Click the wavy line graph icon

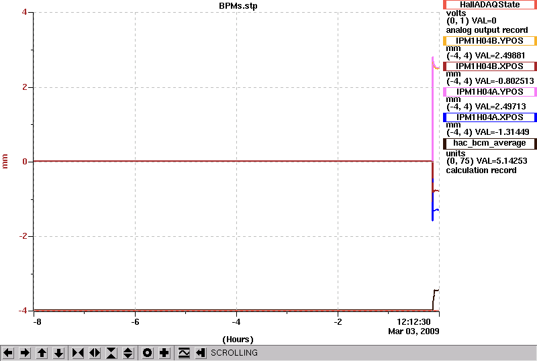click(x=184, y=353)
